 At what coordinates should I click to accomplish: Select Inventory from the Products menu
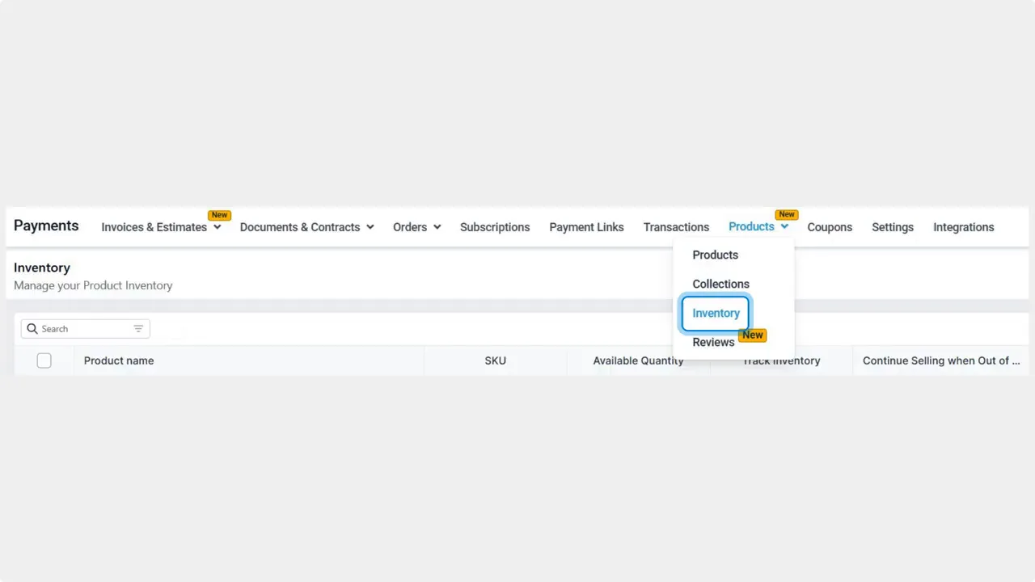(x=716, y=313)
